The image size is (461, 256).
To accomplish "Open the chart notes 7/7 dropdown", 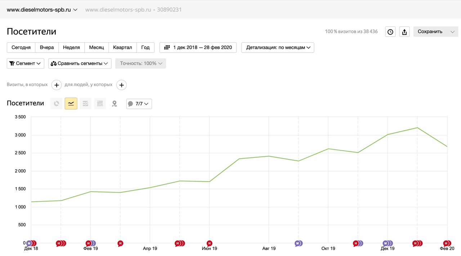I will point(139,104).
